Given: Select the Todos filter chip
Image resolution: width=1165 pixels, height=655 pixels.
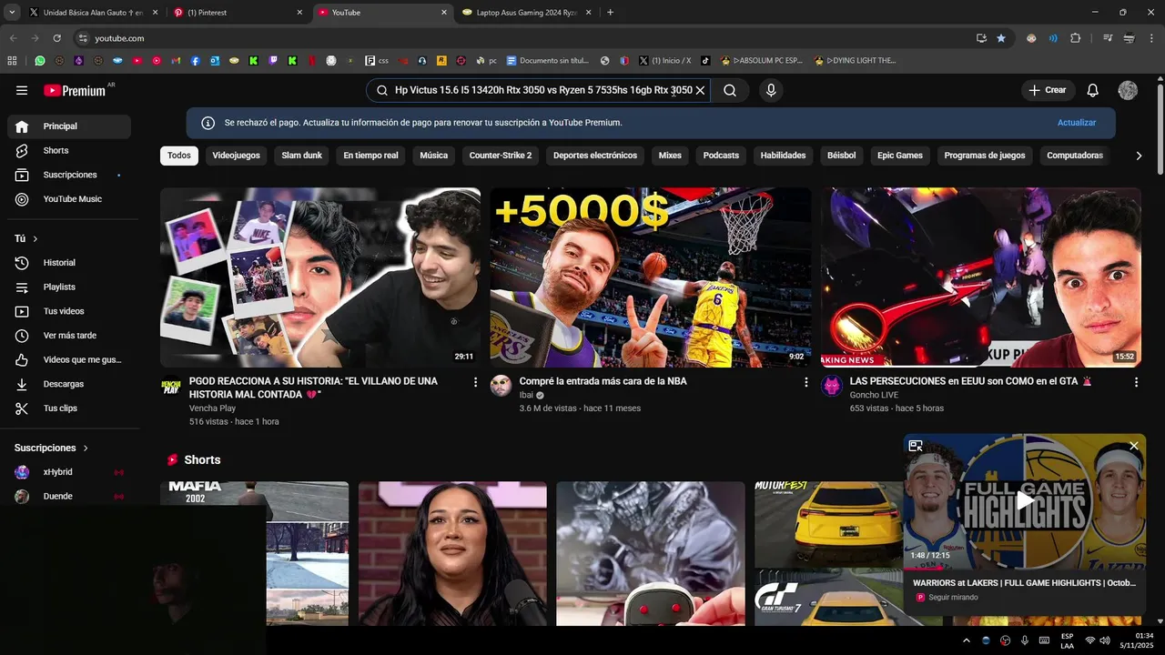Looking at the screenshot, I should point(179,156).
